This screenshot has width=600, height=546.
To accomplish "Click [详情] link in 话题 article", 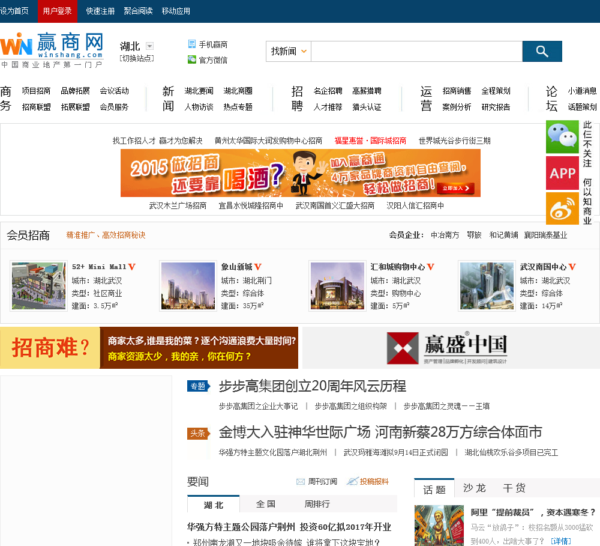I will (x=560, y=541).
